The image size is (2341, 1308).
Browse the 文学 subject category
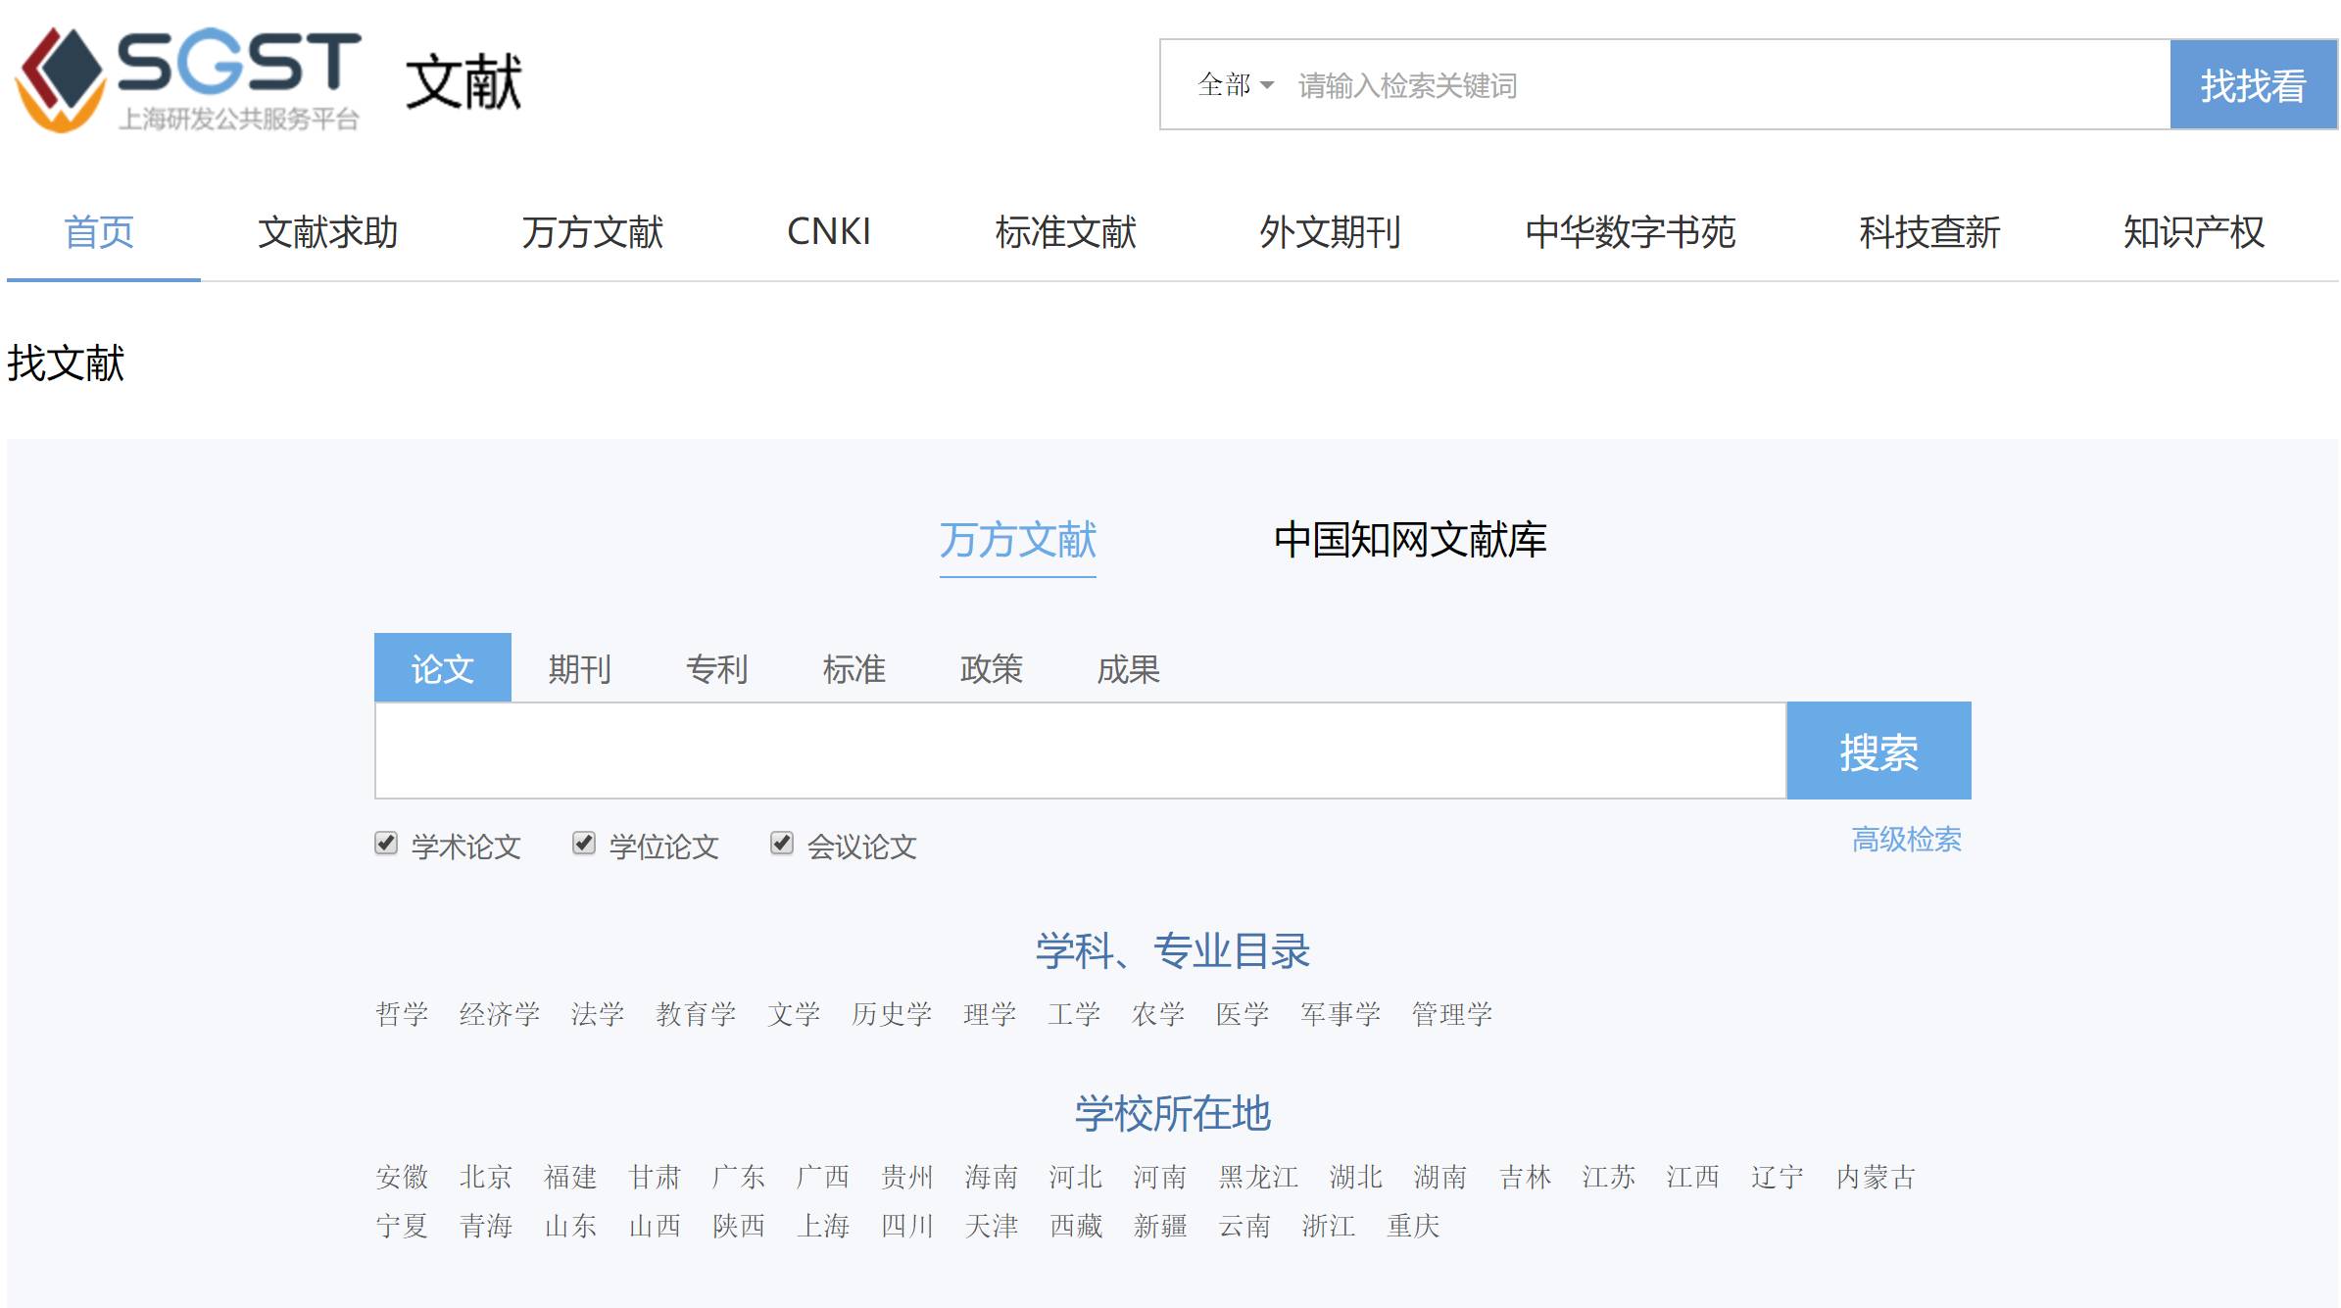794,1014
